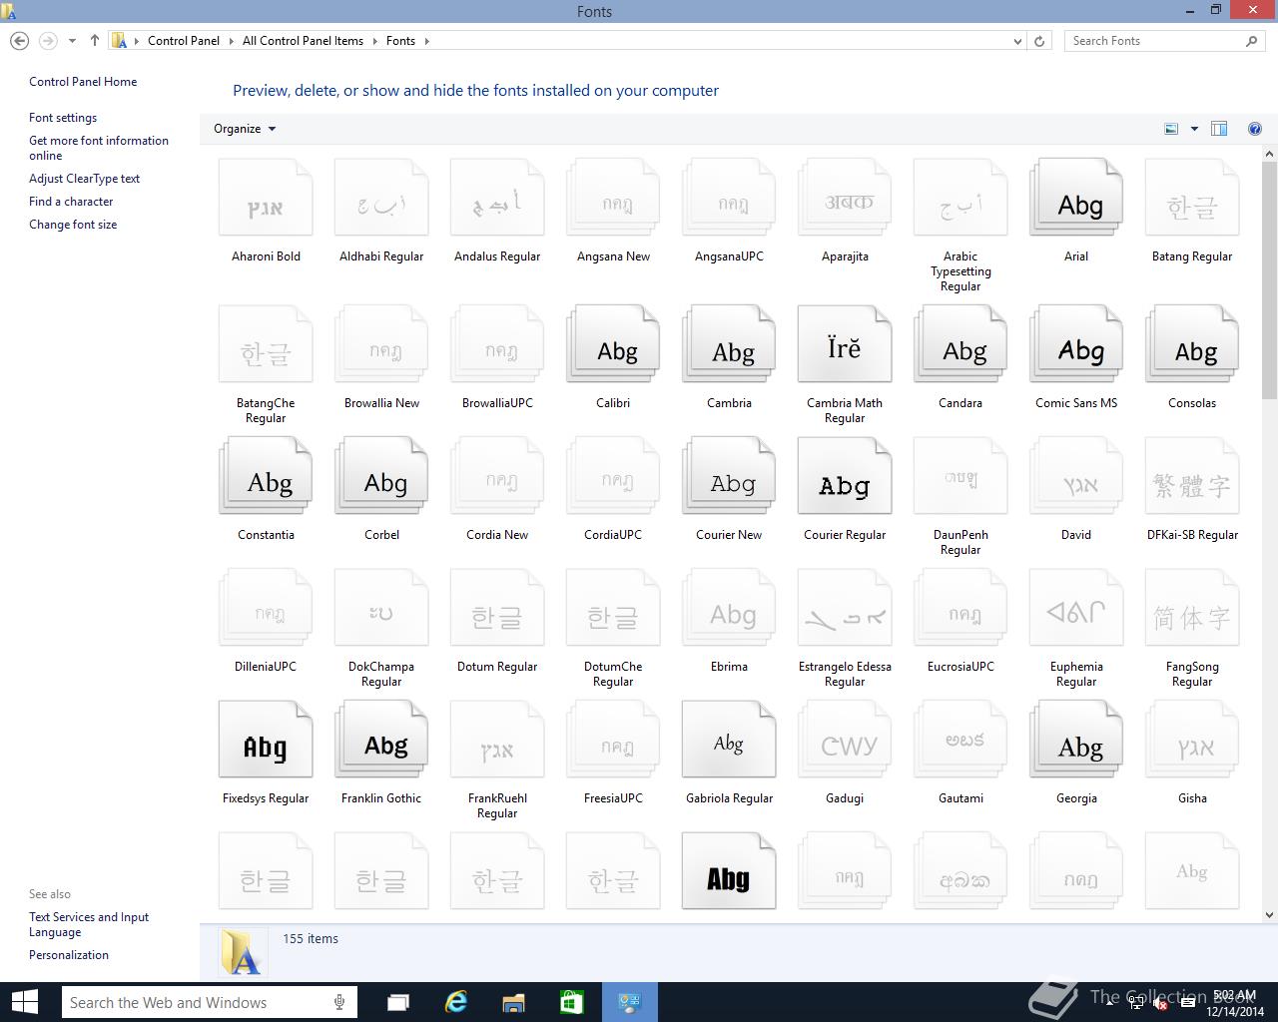Open the recent locations dropdown arrow
This screenshot has height=1022, width=1278.
point(72,41)
